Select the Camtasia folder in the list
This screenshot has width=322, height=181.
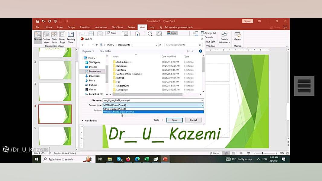(121, 70)
